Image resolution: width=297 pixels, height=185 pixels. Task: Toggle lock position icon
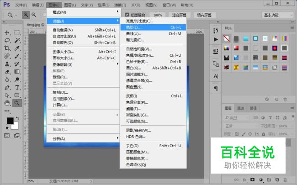(x=250, y=134)
